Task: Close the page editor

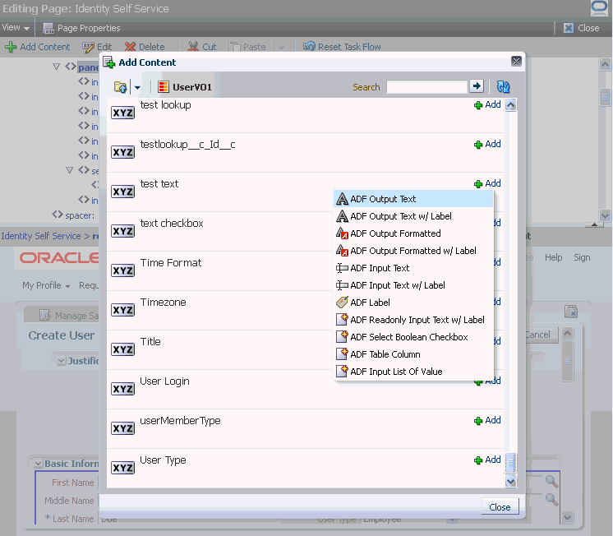Action: (581, 28)
